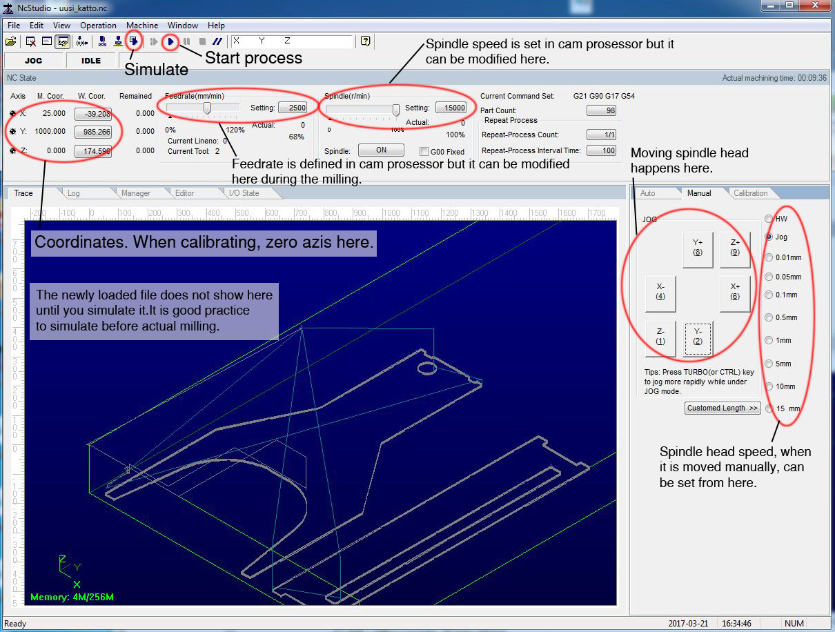The width and height of the screenshot is (835, 632).
Task: Click the Repeat-Process Interval Time 100 field
Action: click(601, 150)
